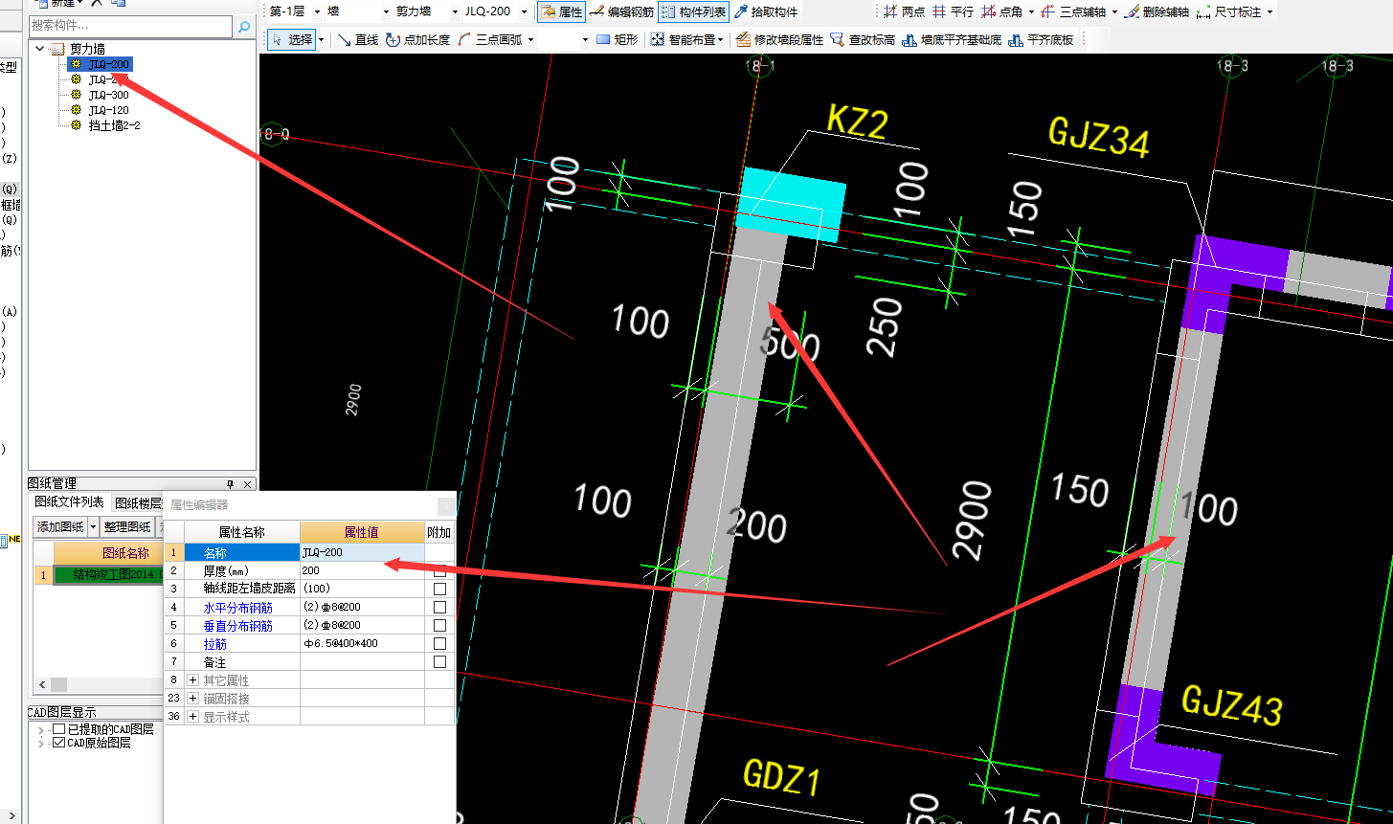Click the 添加图纸 button
The width and height of the screenshot is (1393, 824).
(x=60, y=527)
